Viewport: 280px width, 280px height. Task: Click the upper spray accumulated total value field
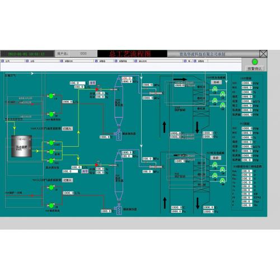point(77,83)
